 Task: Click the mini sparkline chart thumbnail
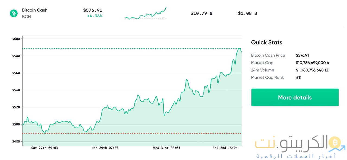click(146, 14)
